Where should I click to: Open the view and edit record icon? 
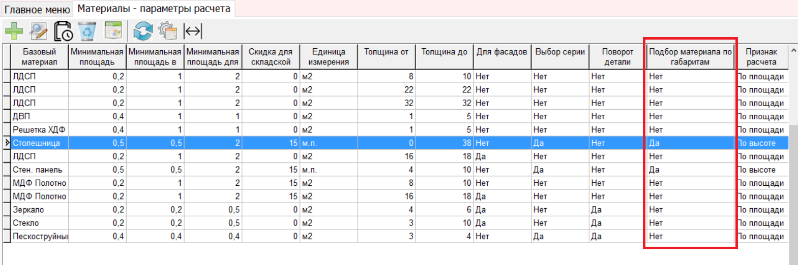[x=39, y=31]
